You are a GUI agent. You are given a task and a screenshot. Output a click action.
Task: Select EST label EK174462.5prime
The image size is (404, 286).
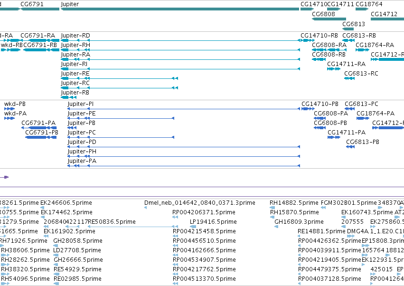67,212
